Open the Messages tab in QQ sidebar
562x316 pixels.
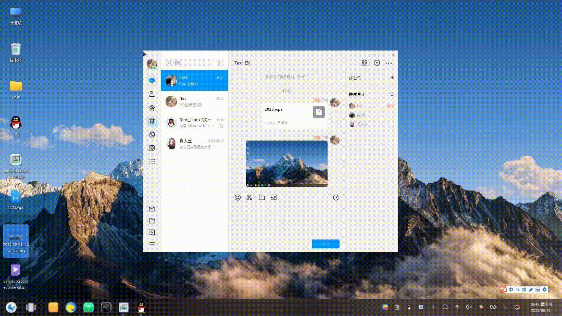[152, 81]
